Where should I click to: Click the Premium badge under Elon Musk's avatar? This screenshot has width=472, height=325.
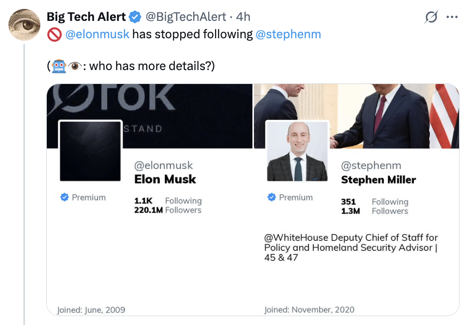[x=83, y=197]
